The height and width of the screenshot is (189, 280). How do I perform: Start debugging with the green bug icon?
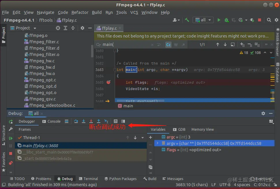pos(226,20)
